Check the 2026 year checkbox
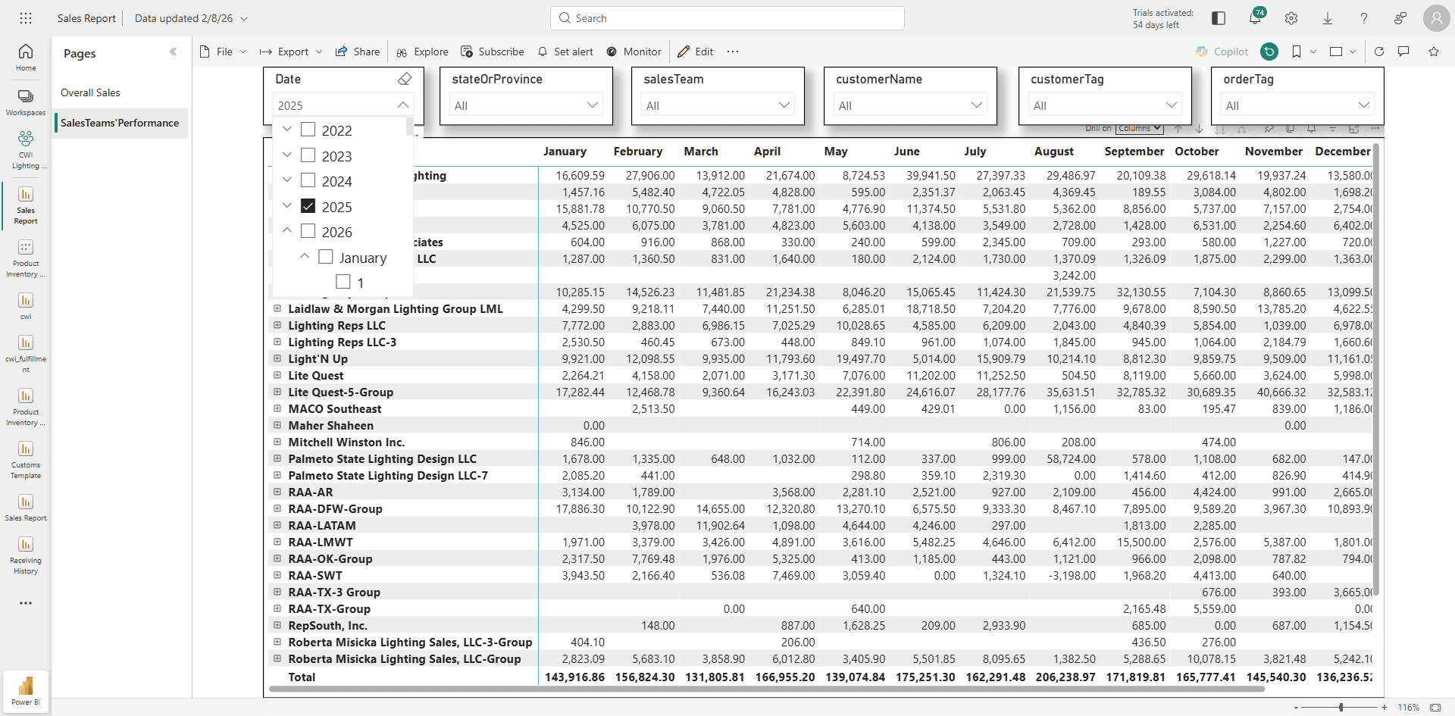 (x=308, y=231)
